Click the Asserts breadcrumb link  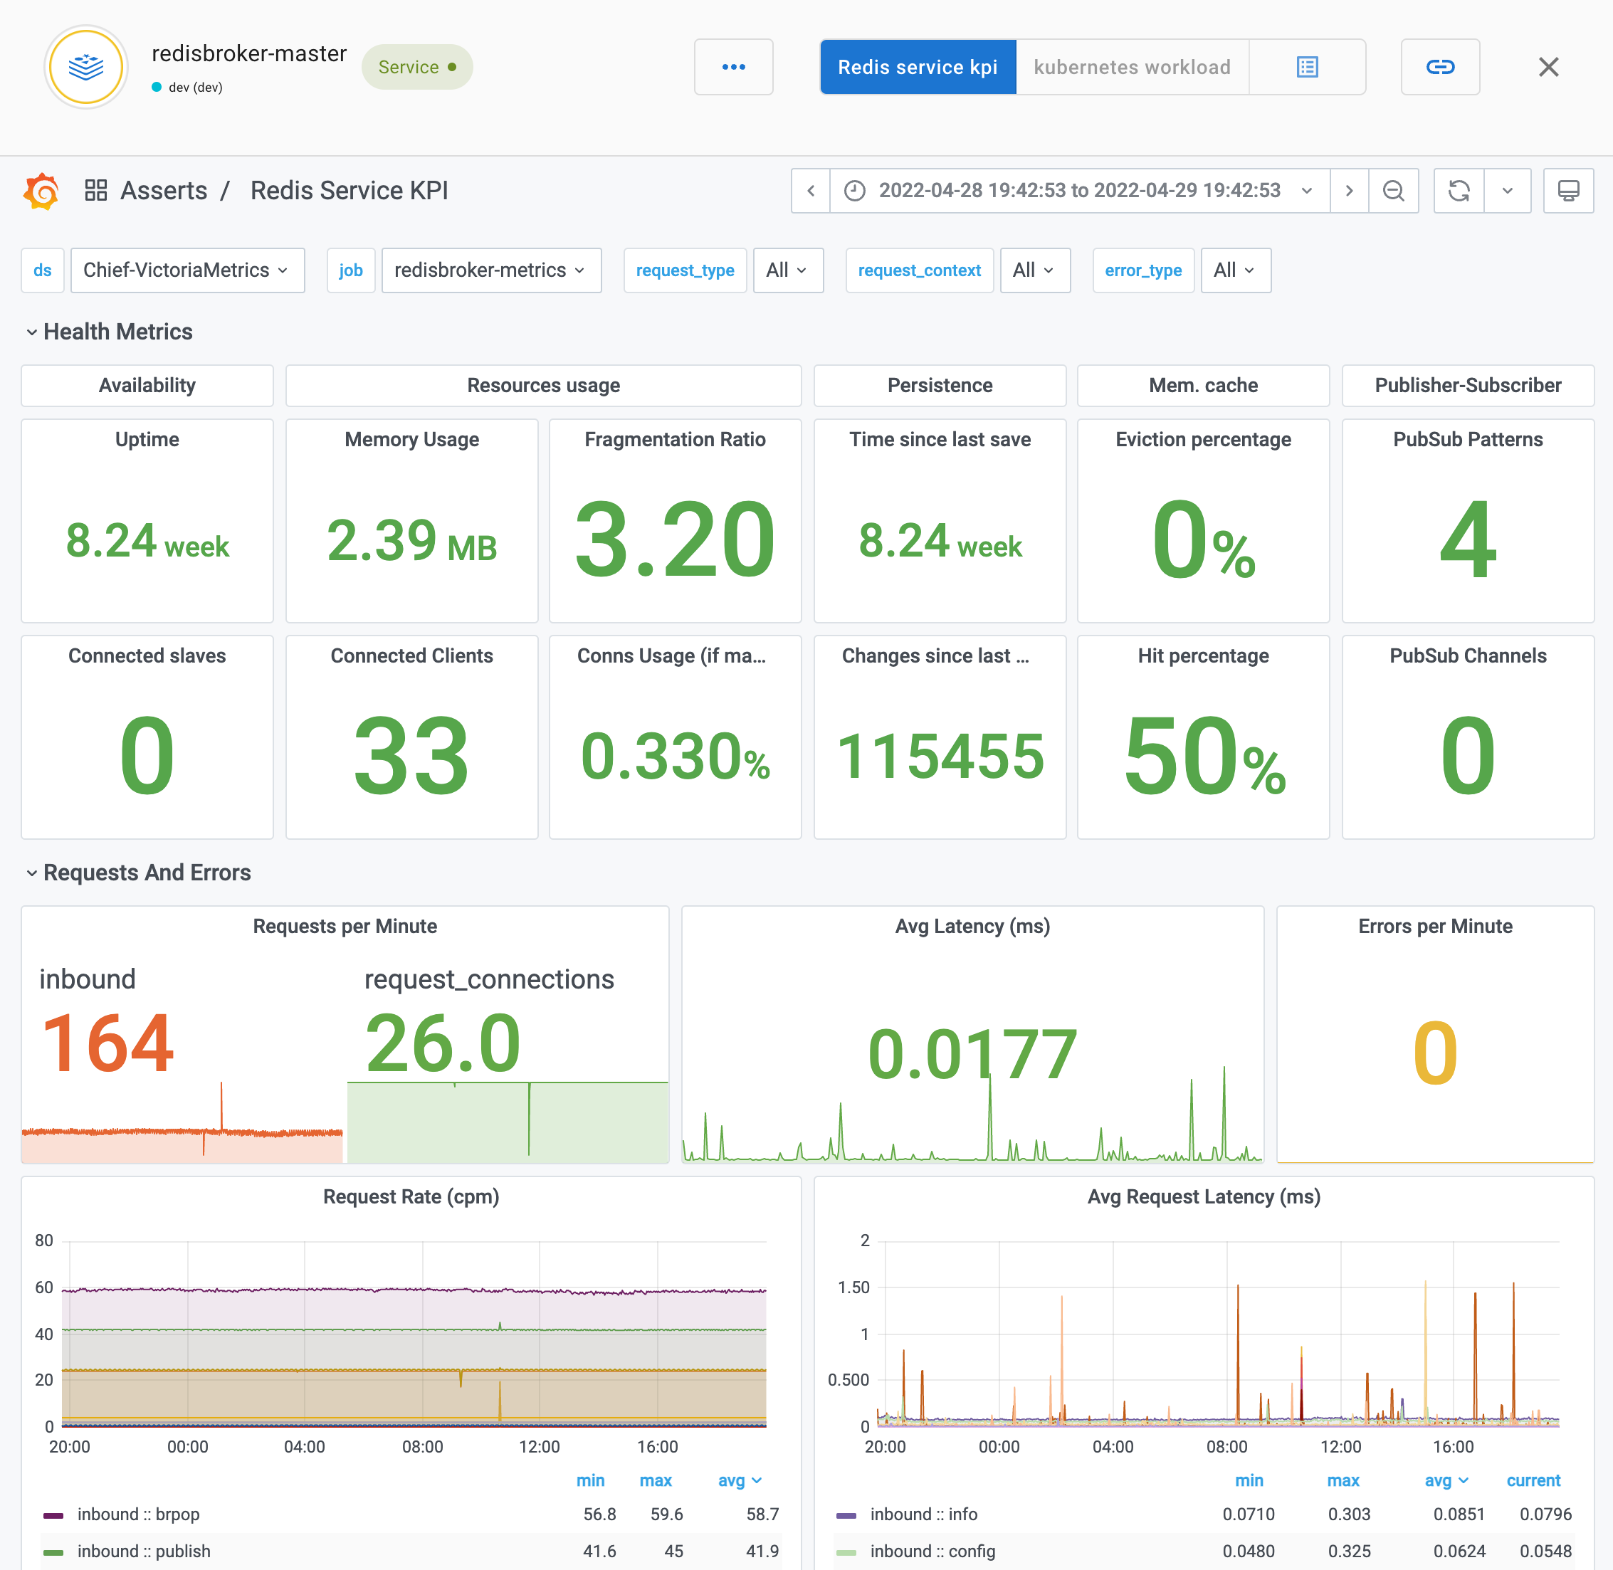(x=163, y=191)
